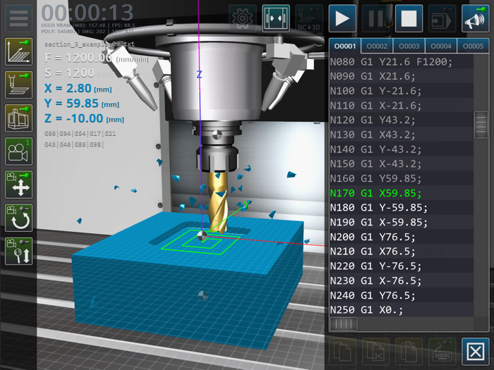
Task: Pause the simulation
Action: point(375,18)
